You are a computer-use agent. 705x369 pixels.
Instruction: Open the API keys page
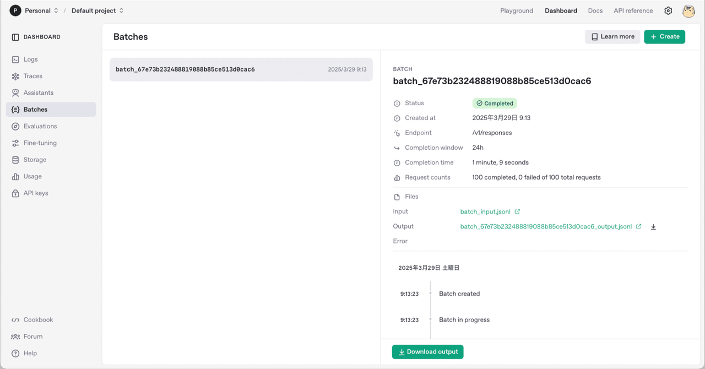tap(36, 193)
